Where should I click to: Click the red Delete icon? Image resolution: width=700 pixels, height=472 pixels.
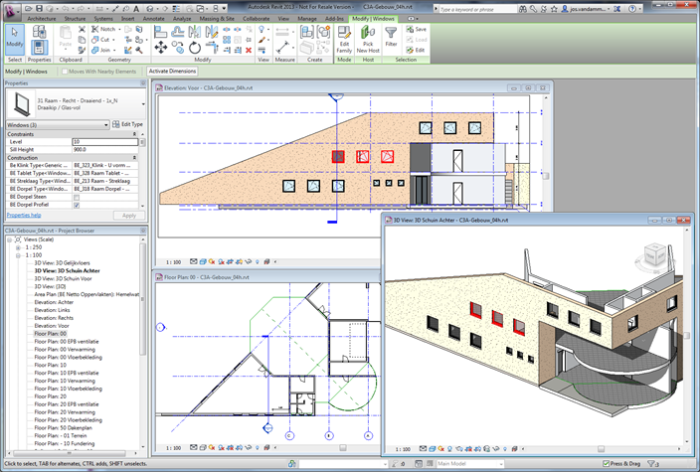[249, 51]
